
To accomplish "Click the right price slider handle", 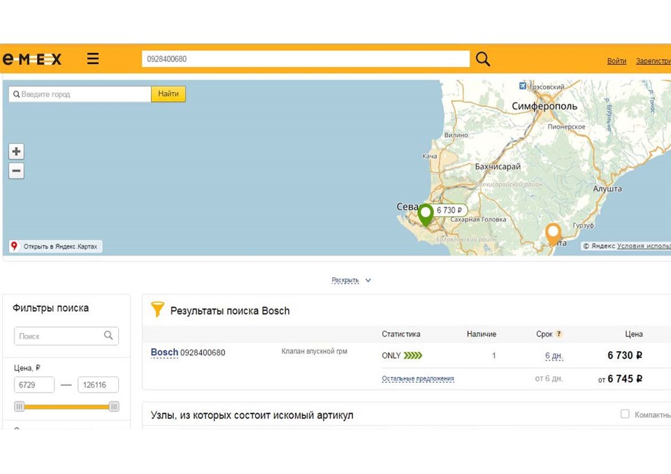I will pyautogui.click(x=114, y=406).
